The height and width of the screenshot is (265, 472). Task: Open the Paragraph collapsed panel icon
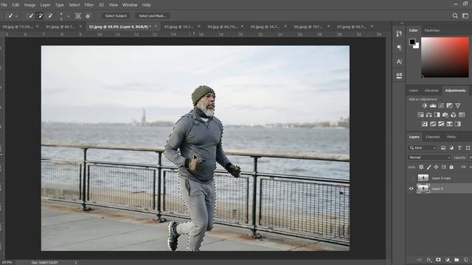point(399,47)
